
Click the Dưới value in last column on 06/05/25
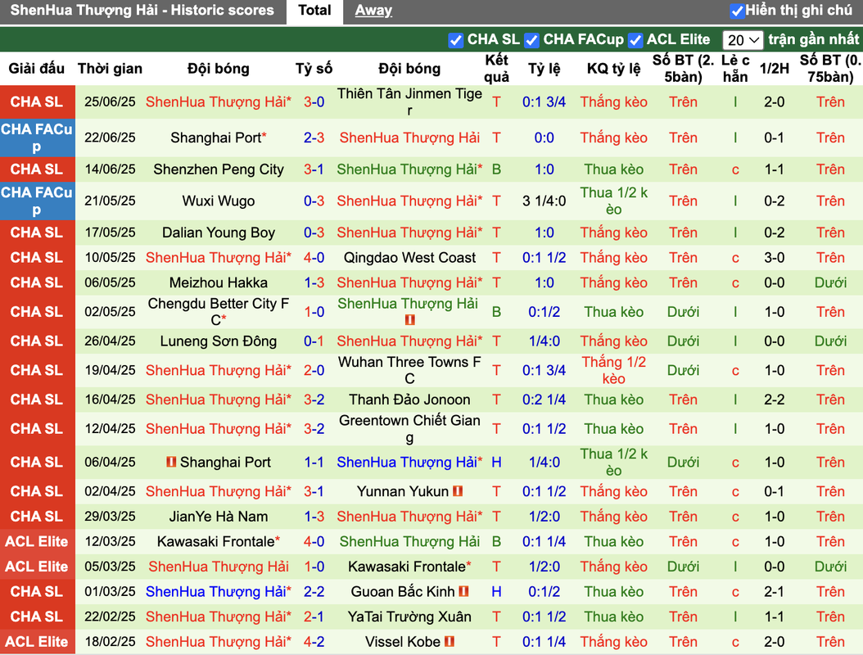click(830, 282)
